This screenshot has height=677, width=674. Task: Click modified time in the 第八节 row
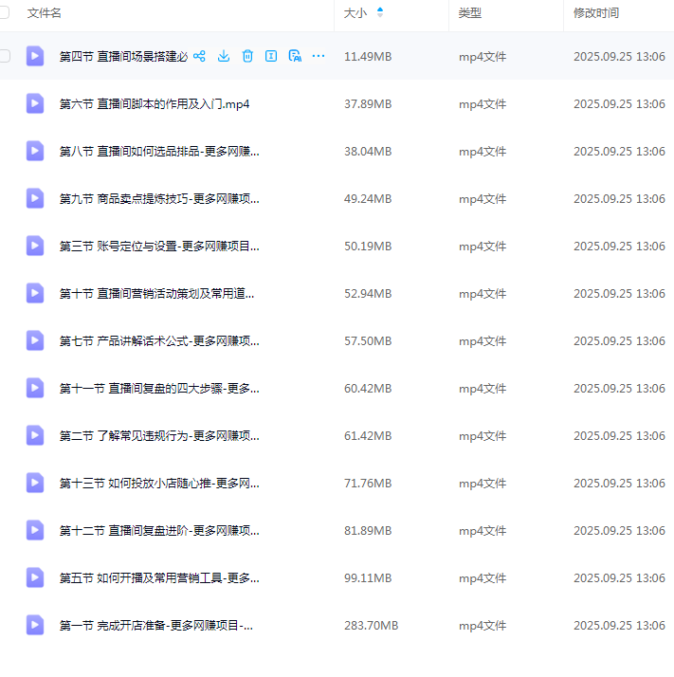pyautogui.click(x=619, y=152)
